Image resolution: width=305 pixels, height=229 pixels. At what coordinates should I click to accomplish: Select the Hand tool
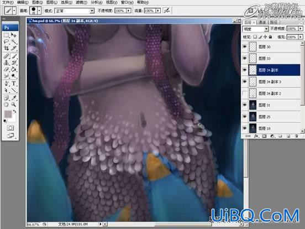[7, 105]
